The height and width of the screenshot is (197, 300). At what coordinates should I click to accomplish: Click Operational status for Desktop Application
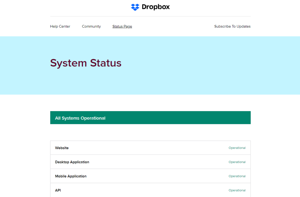(237, 162)
